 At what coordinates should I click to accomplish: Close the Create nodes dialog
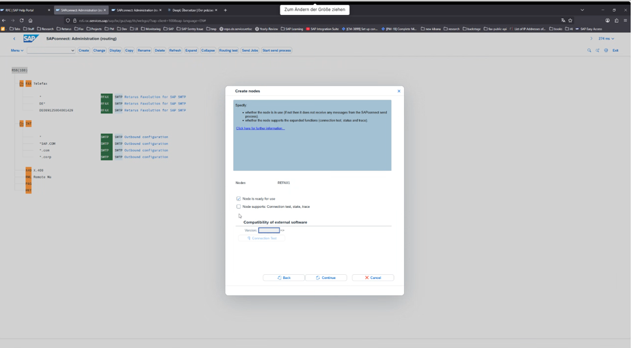click(399, 91)
